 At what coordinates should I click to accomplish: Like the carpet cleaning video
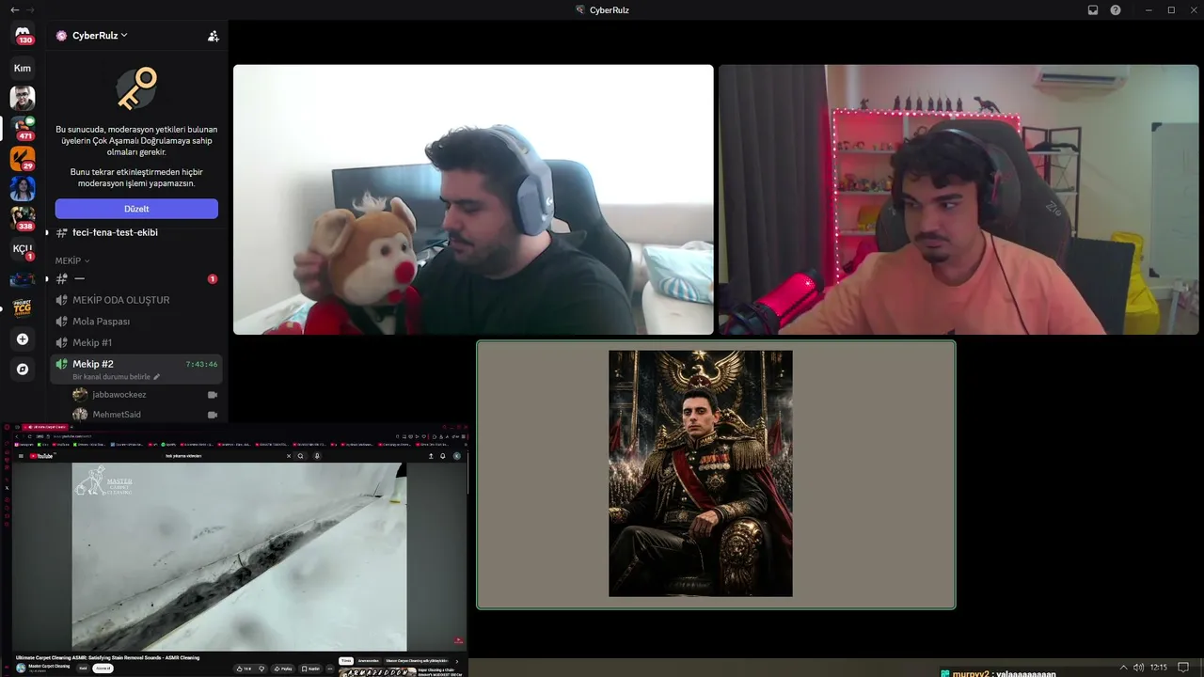point(245,669)
